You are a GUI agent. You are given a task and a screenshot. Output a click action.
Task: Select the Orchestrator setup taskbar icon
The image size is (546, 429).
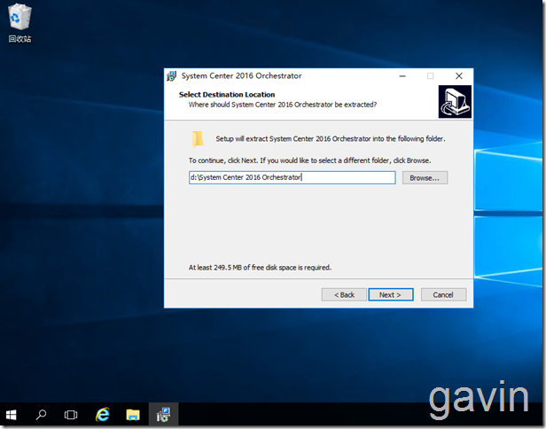pyautogui.click(x=163, y=415)
